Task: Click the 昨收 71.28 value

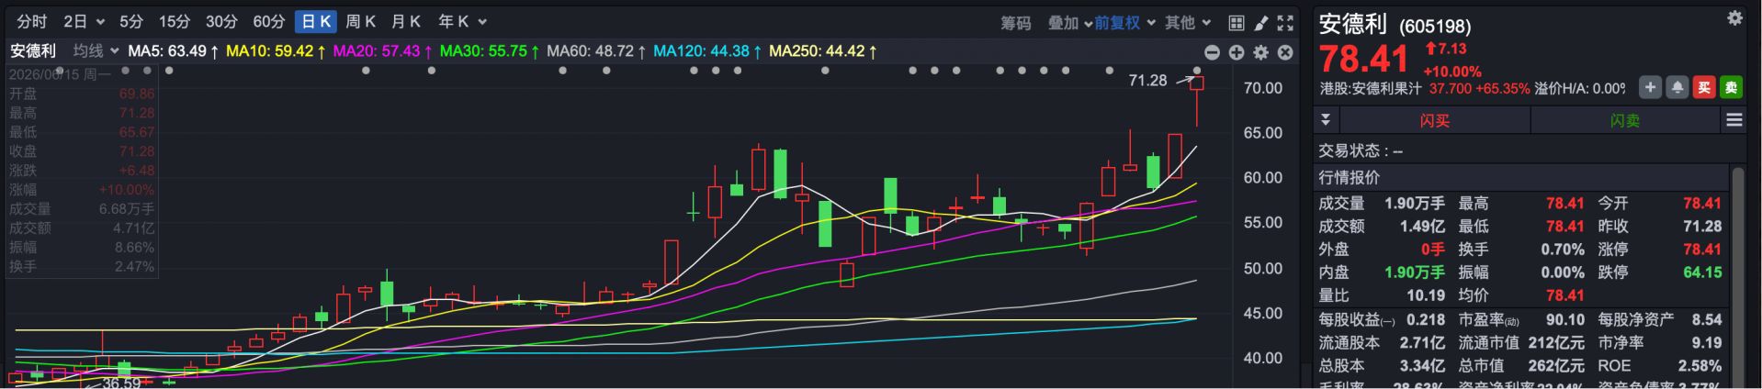Action: 1701,226
